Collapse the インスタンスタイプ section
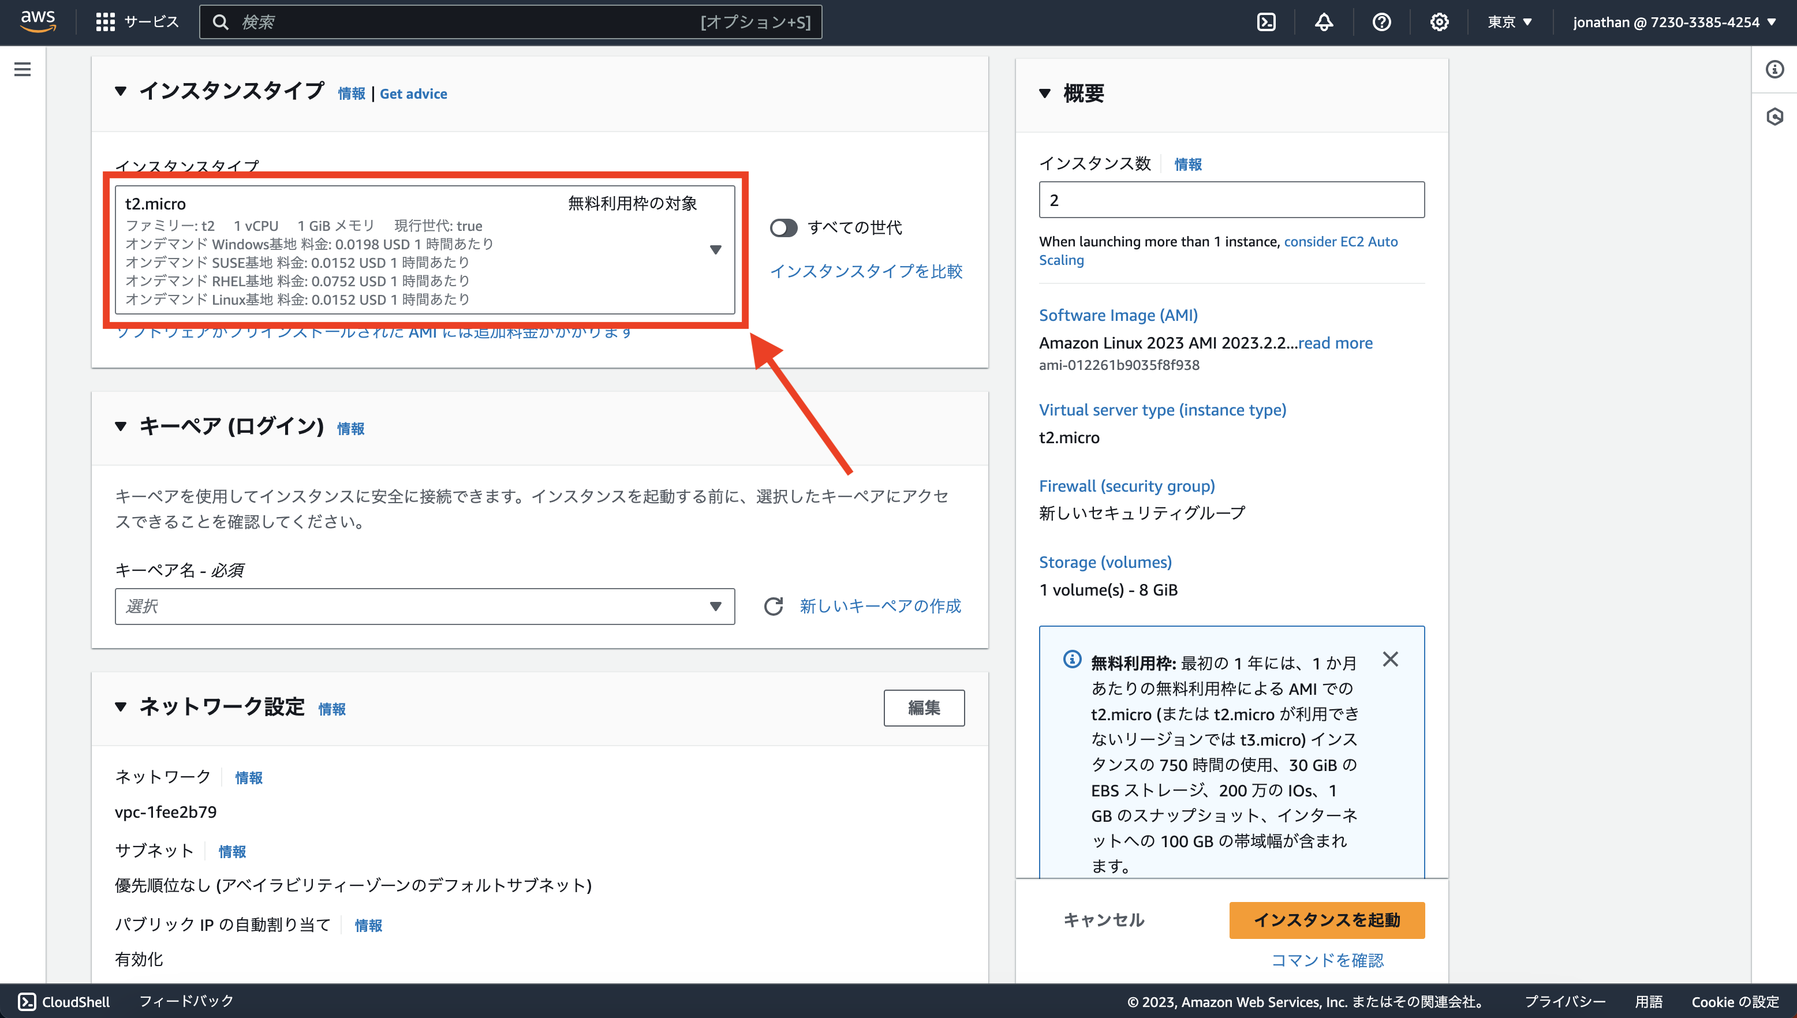Image resolution: width=1797 pixels, height=1018 pixels. (x=120, y=92)
